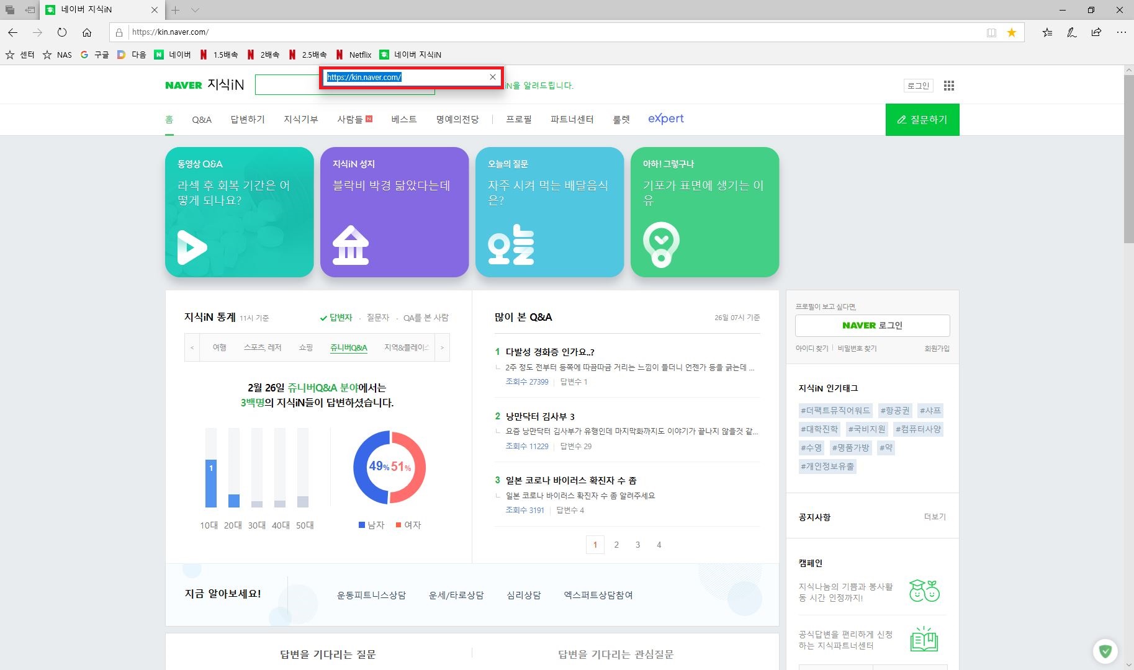The width and height of the screenshot is (1134, 670).
Task: Select the Q&A menu tab
Action: (x=202, y=120)
